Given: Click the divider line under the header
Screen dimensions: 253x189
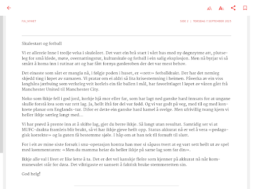Looking at the screenshot, I should [126, 35].
